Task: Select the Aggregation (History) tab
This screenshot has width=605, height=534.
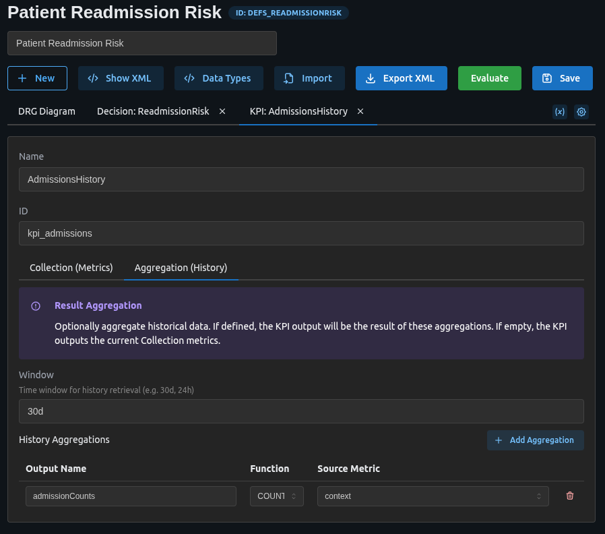Action: 181,268
